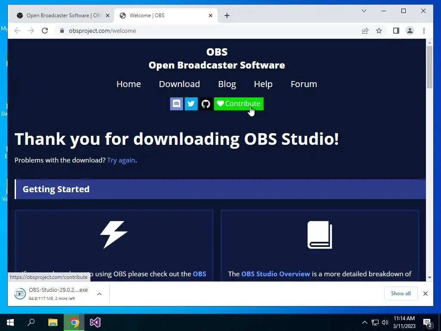The image size is (441, 331).
Task: Open Windows taskbar search icon
Action: tap(31, 322)
